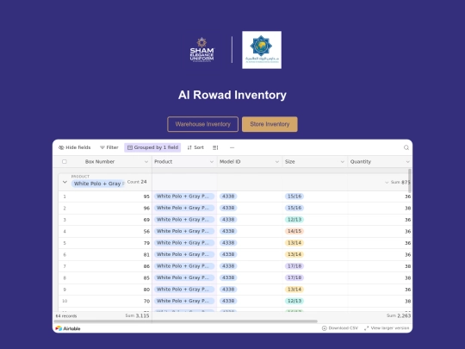Click the Sham Elegance Uniform logo
Screen dimensions: 465x349
pos(202,50)
